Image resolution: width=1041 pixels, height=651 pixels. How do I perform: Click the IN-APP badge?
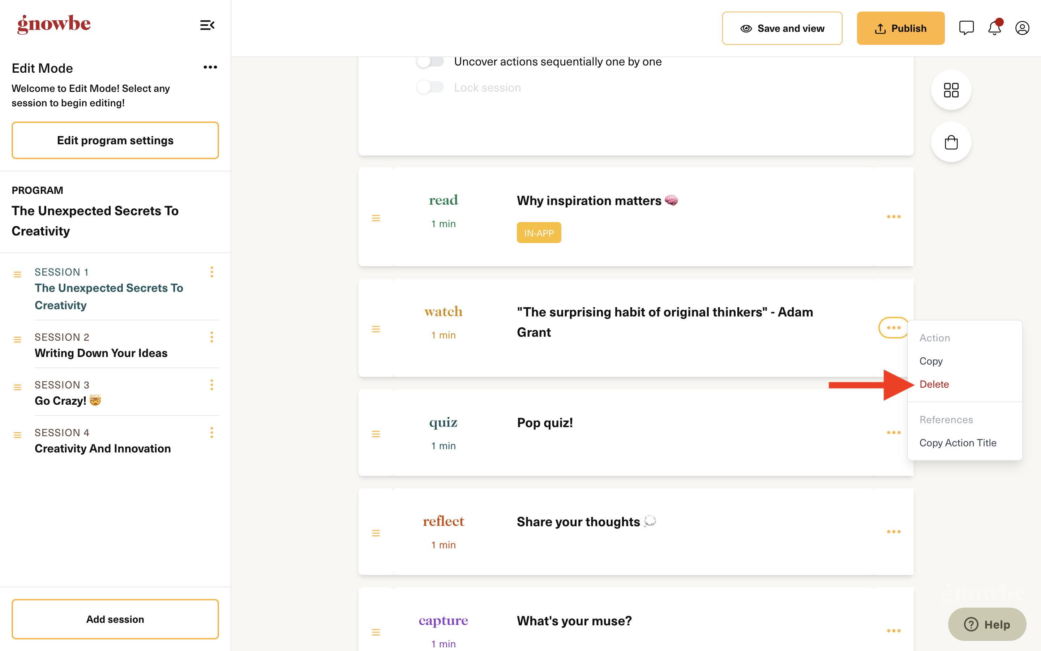[539, 233]
